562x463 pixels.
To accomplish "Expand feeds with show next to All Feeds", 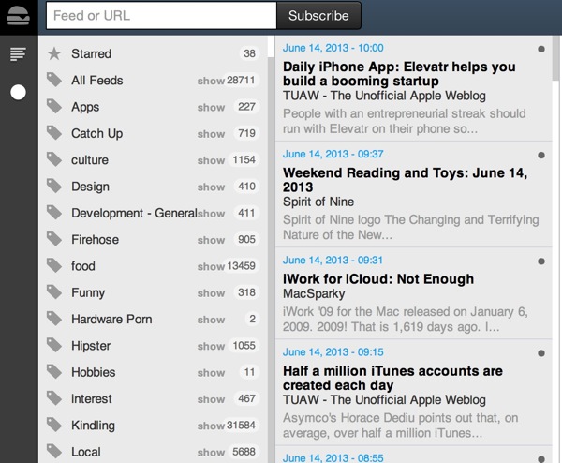I will (211, 81).
